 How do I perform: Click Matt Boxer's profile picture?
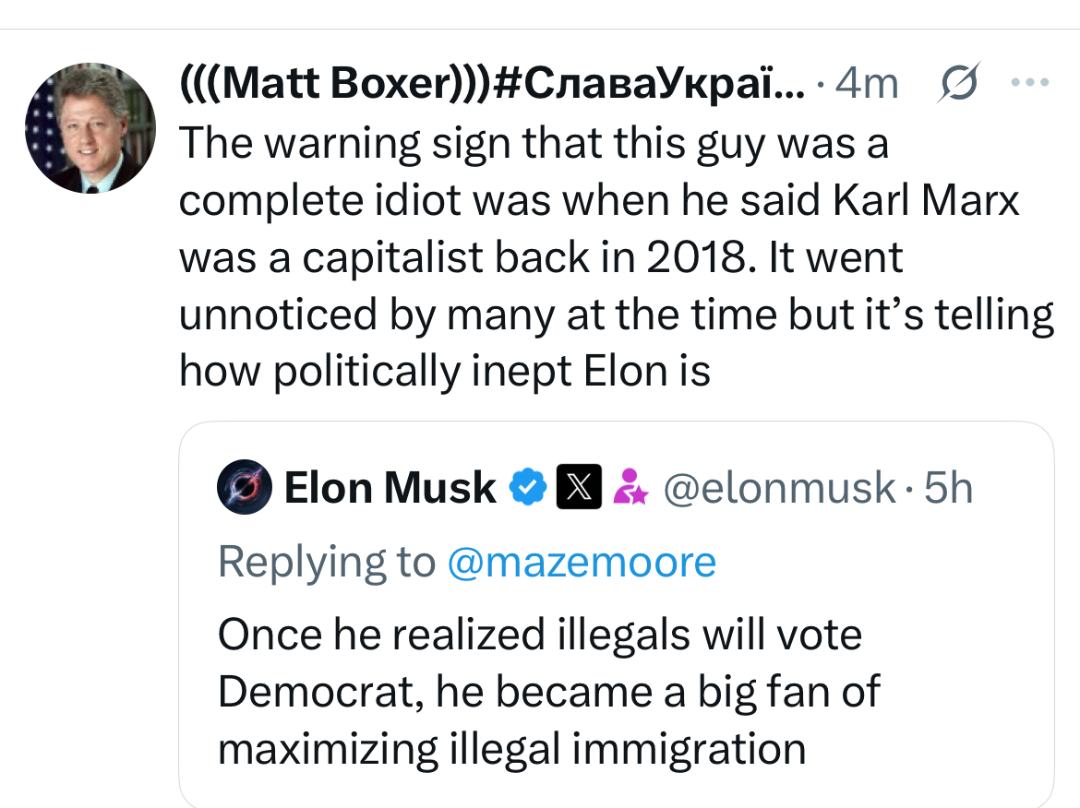(x=90, y=128)
